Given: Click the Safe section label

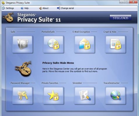Looking at the screenshot, I should [x=13, y=32].
